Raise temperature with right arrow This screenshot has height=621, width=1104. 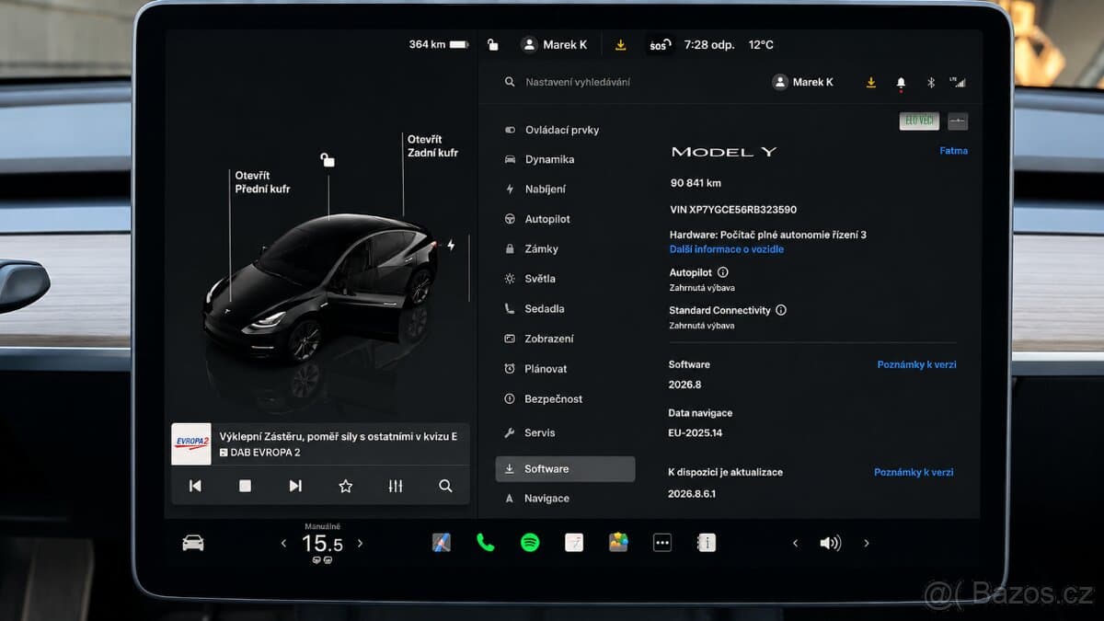[x=360, y=544]
